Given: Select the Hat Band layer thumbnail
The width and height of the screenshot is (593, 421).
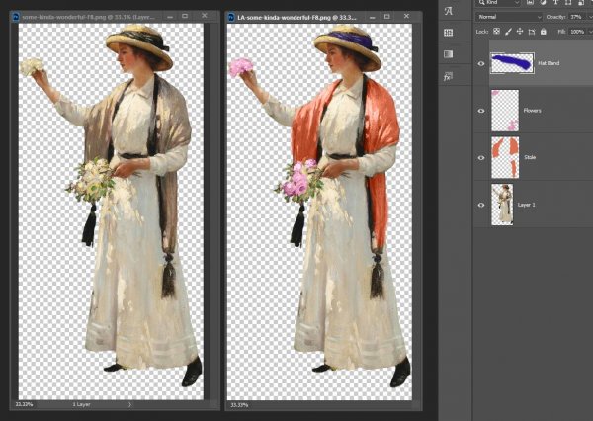Looking at the screenshot, I should 512,63.
